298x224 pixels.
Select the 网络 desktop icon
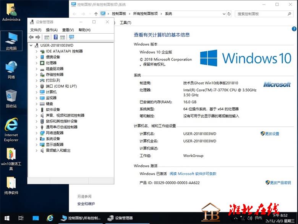click(11, 70)
